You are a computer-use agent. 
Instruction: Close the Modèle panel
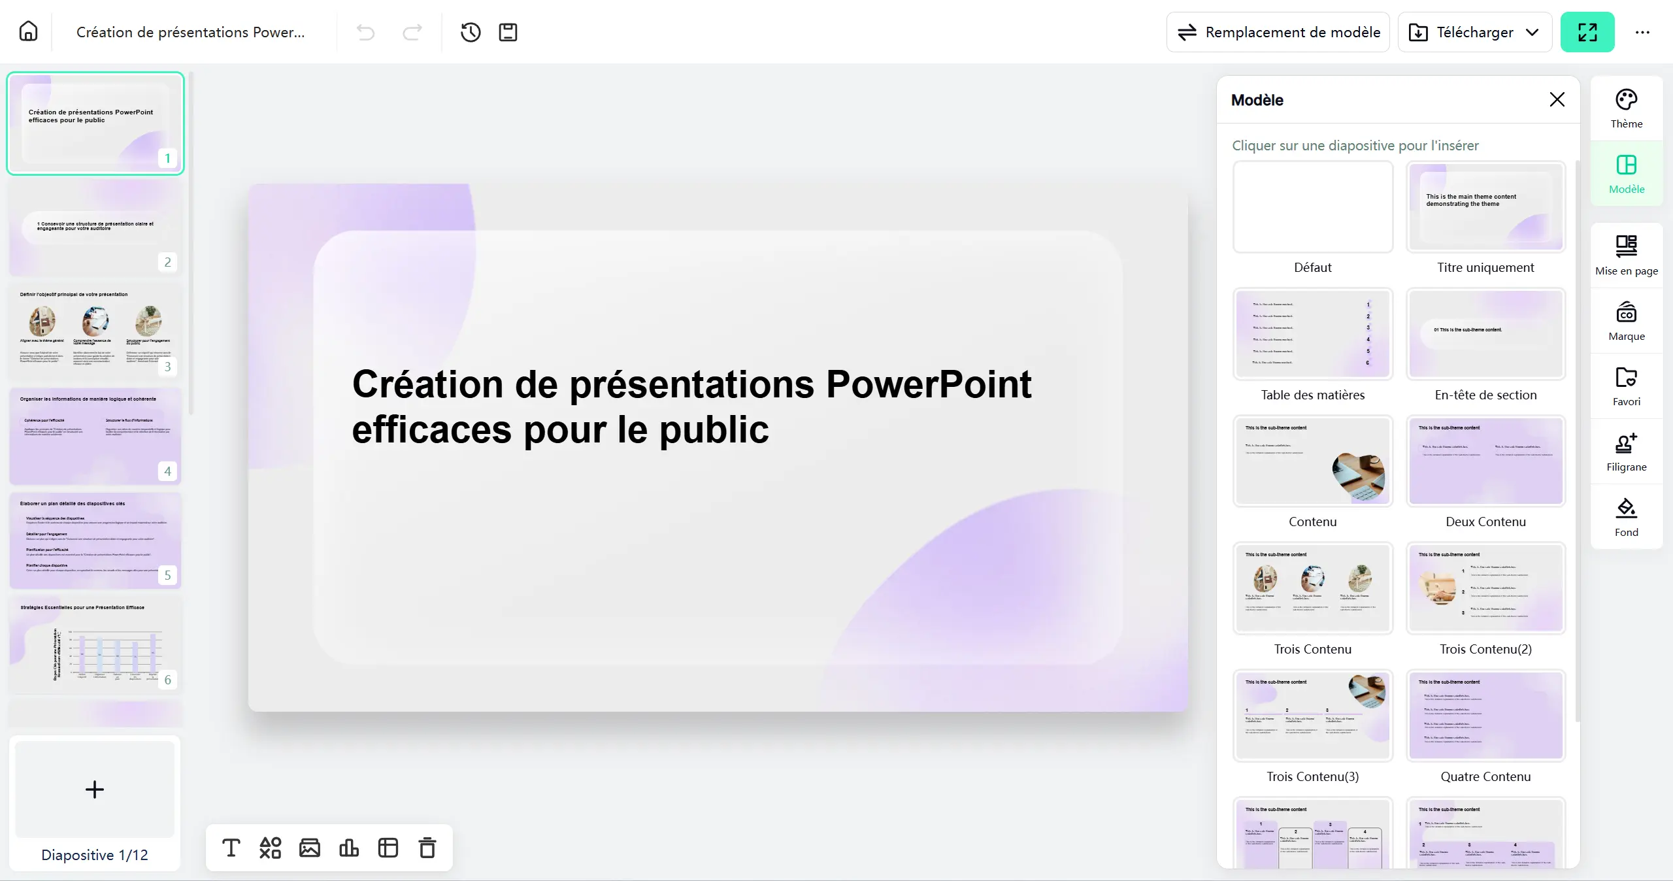pos(1557,99)
